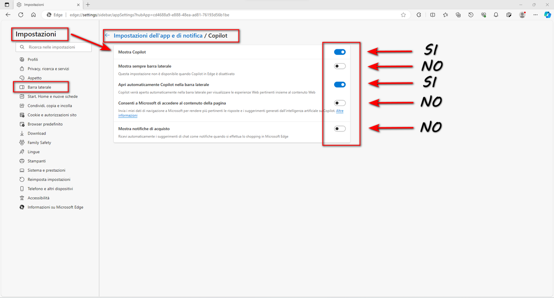Screen dimensions: 554x298
Task: Open tab actions menu icon
Action: point(6,4)
